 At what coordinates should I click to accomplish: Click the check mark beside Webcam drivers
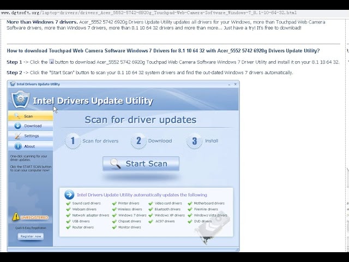(x=68, y=209)
